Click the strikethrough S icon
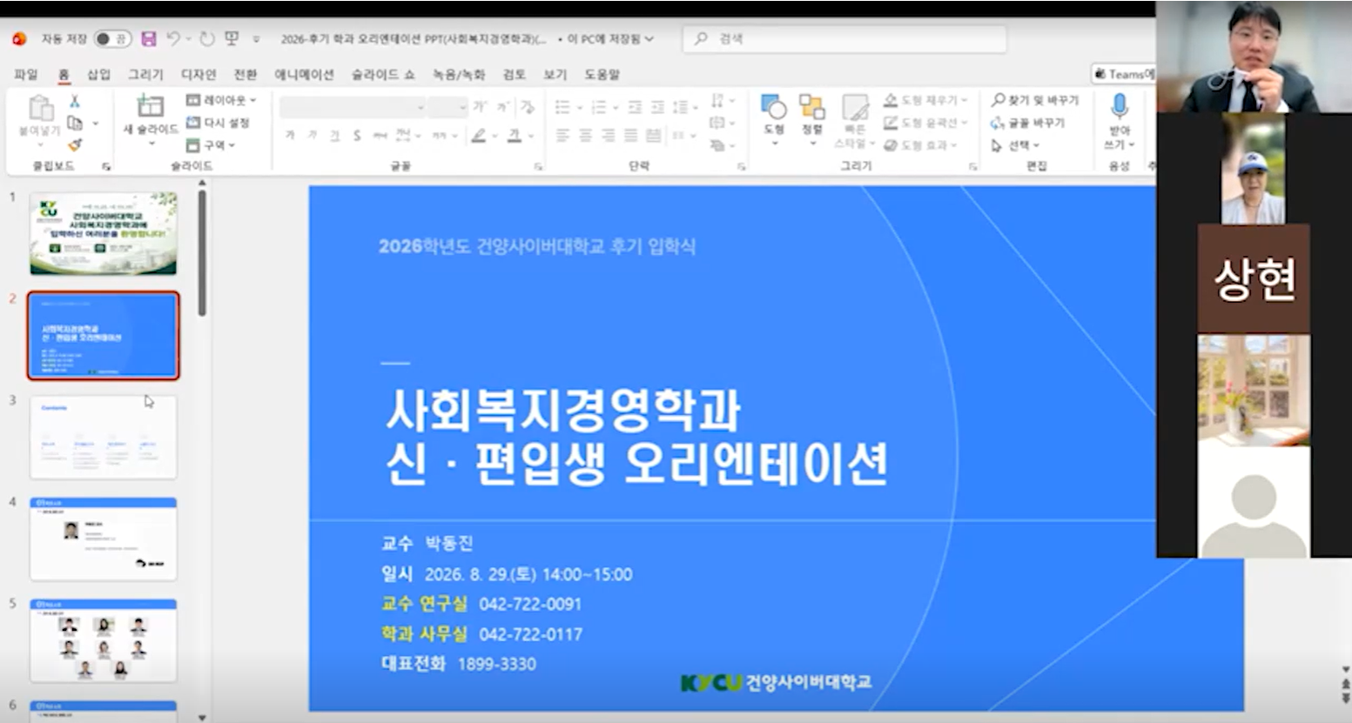 coord(357,136)
